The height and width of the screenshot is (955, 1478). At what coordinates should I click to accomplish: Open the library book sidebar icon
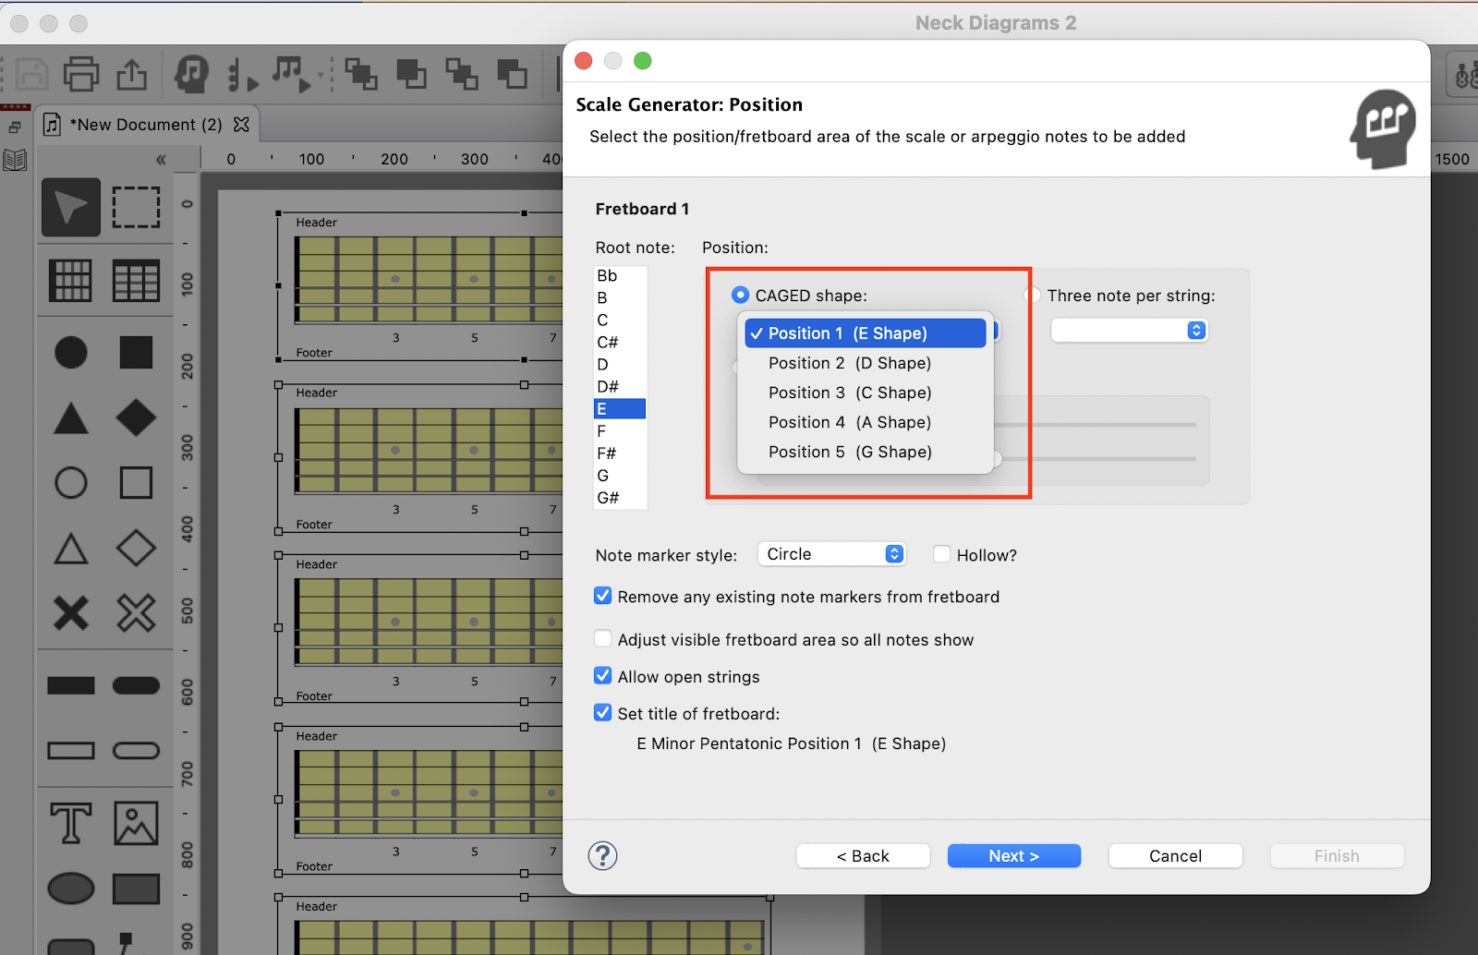coord(15,161)
